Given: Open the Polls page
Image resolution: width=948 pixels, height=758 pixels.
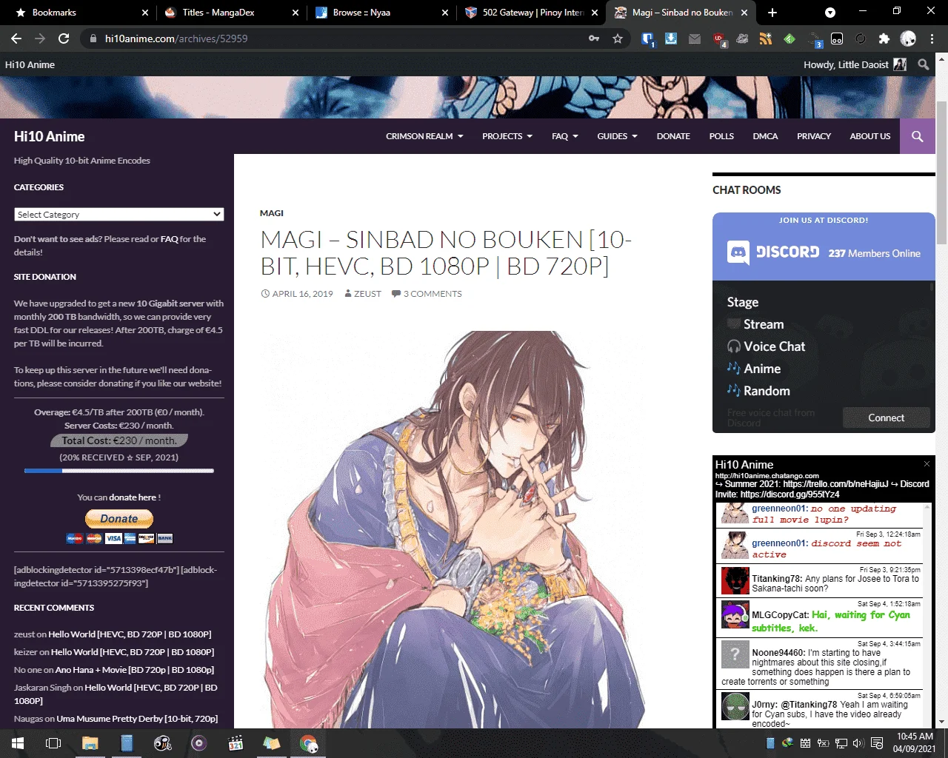Looking at the screenshot, I should pos(721,136).
